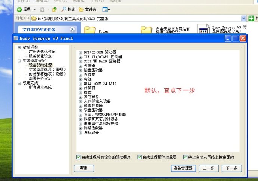Select 设备驱动处理 in the tree
258x181 pixels.
coord(40,65)
